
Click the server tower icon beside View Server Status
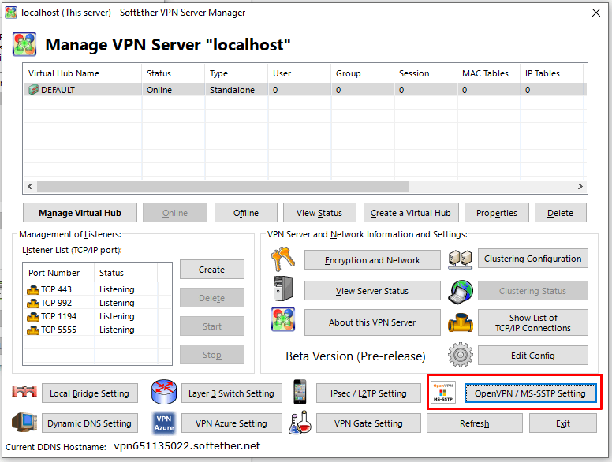click(x=283, y=290)
